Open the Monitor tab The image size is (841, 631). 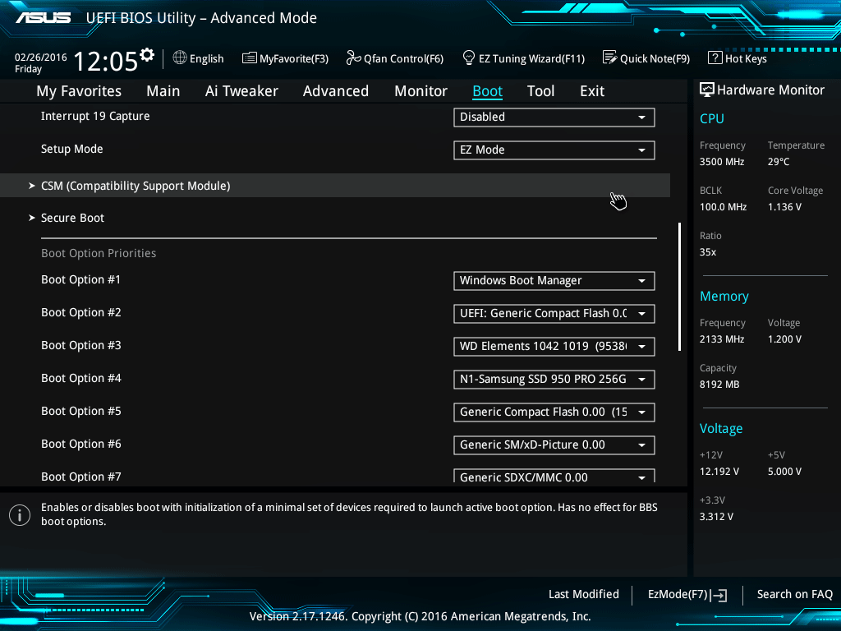click(x=420, y=91)
